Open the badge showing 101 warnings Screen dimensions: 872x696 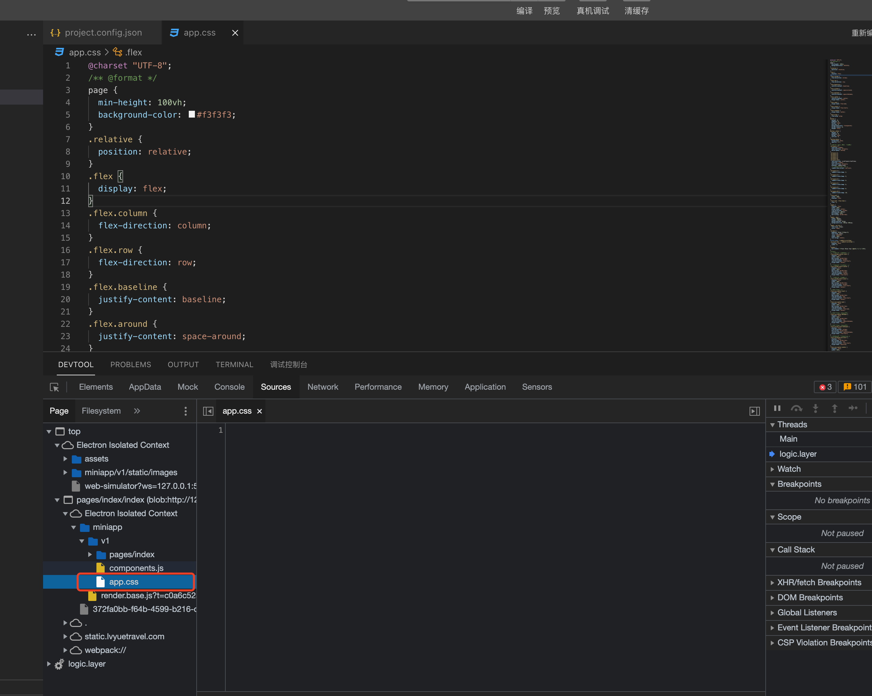(854, 387)
